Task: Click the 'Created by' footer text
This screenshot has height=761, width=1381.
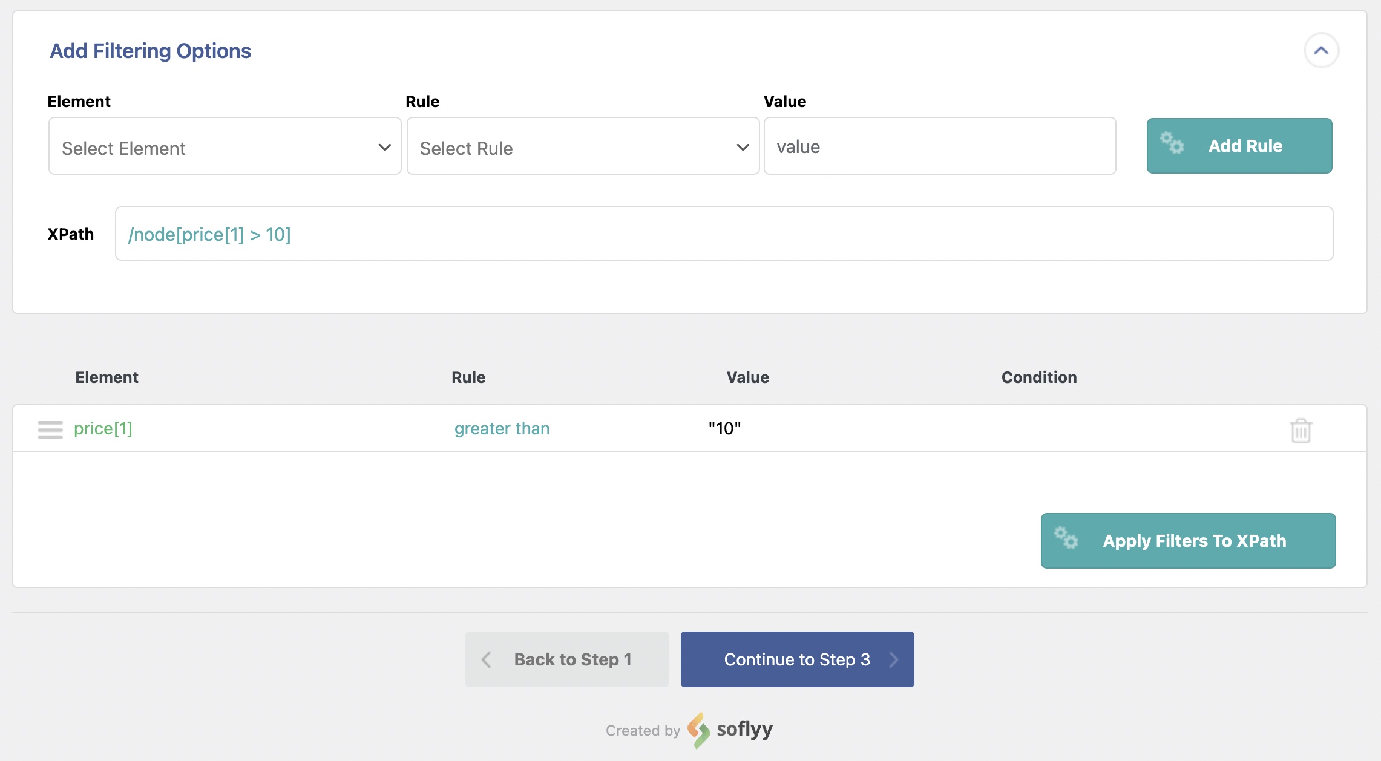Action: (x=643, y=731)
